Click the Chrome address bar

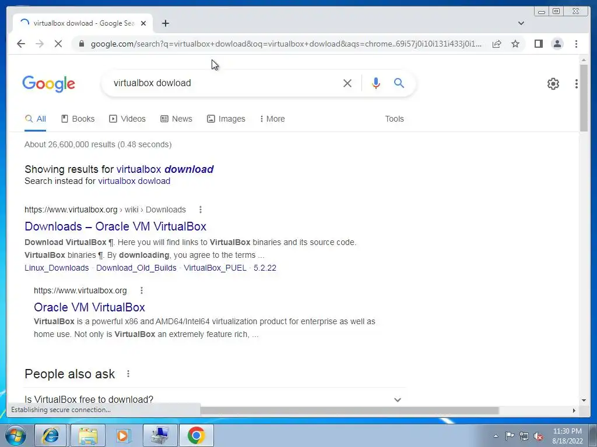286,44
